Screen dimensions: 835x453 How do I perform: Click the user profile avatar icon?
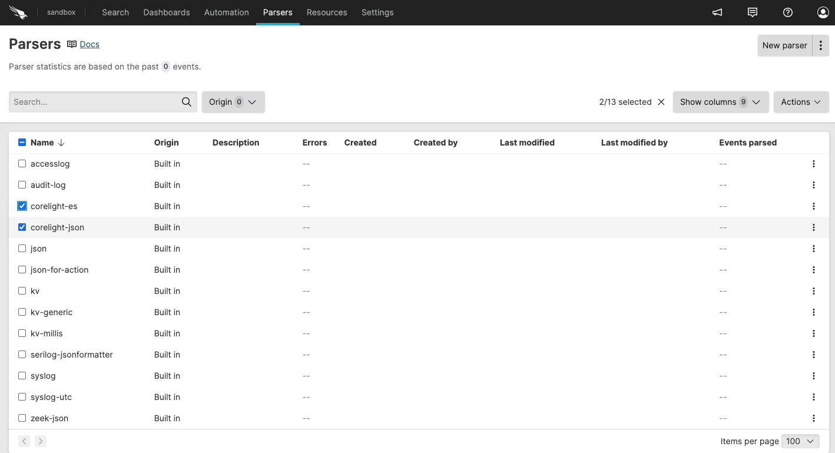[823, 12]
